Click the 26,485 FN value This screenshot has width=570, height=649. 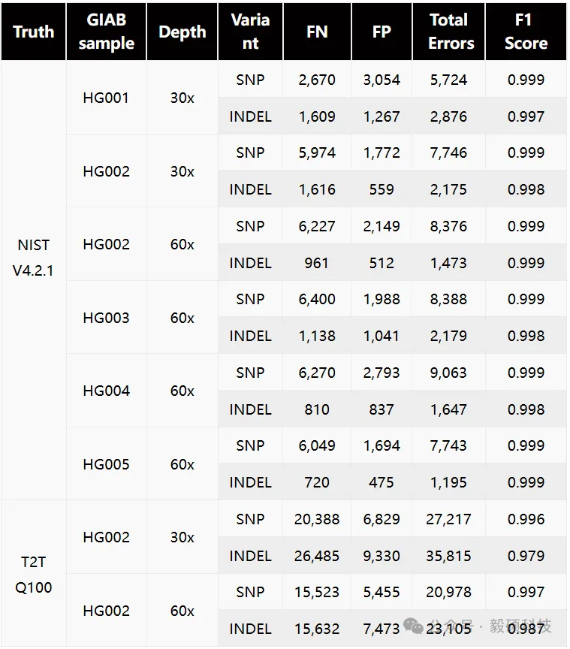coord(317,556)
